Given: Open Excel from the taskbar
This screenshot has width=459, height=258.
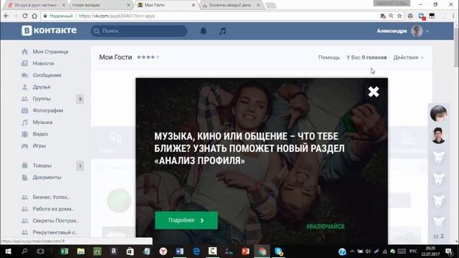Looking at the screenshot, I should [65, 252].
